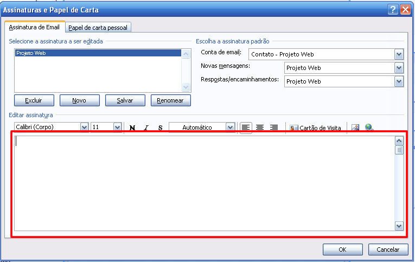Close the Assinaturas e Papel de Carta dialog
Viewport: 415px width, 262px height.
405,10
